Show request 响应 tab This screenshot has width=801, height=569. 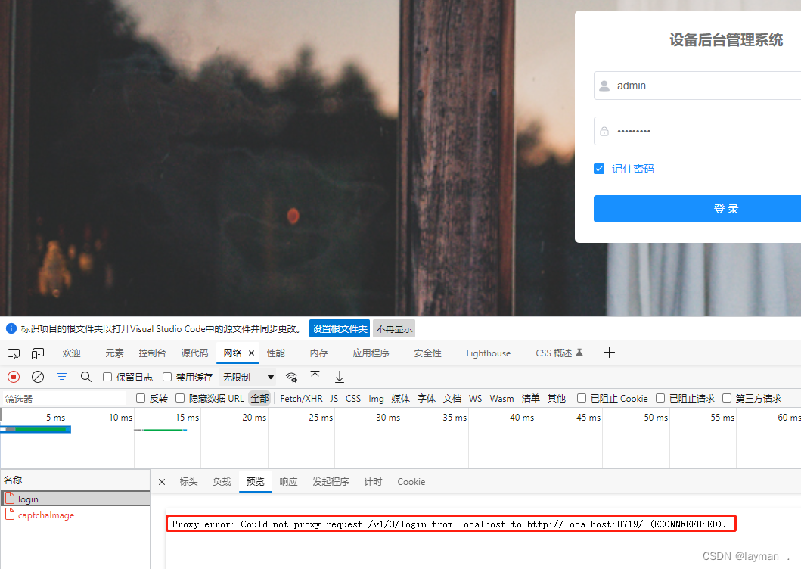[x=288, y=482]
